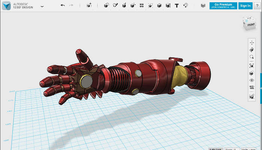Open the Transform tool

pyautogui.click(x=89, y=5)
